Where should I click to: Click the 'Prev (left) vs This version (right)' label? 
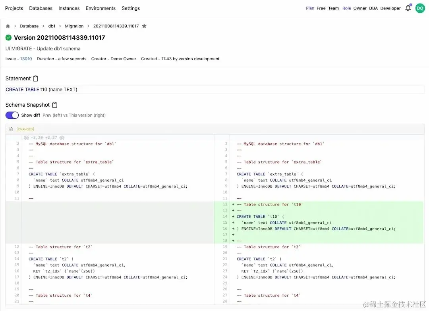(74, 115)
